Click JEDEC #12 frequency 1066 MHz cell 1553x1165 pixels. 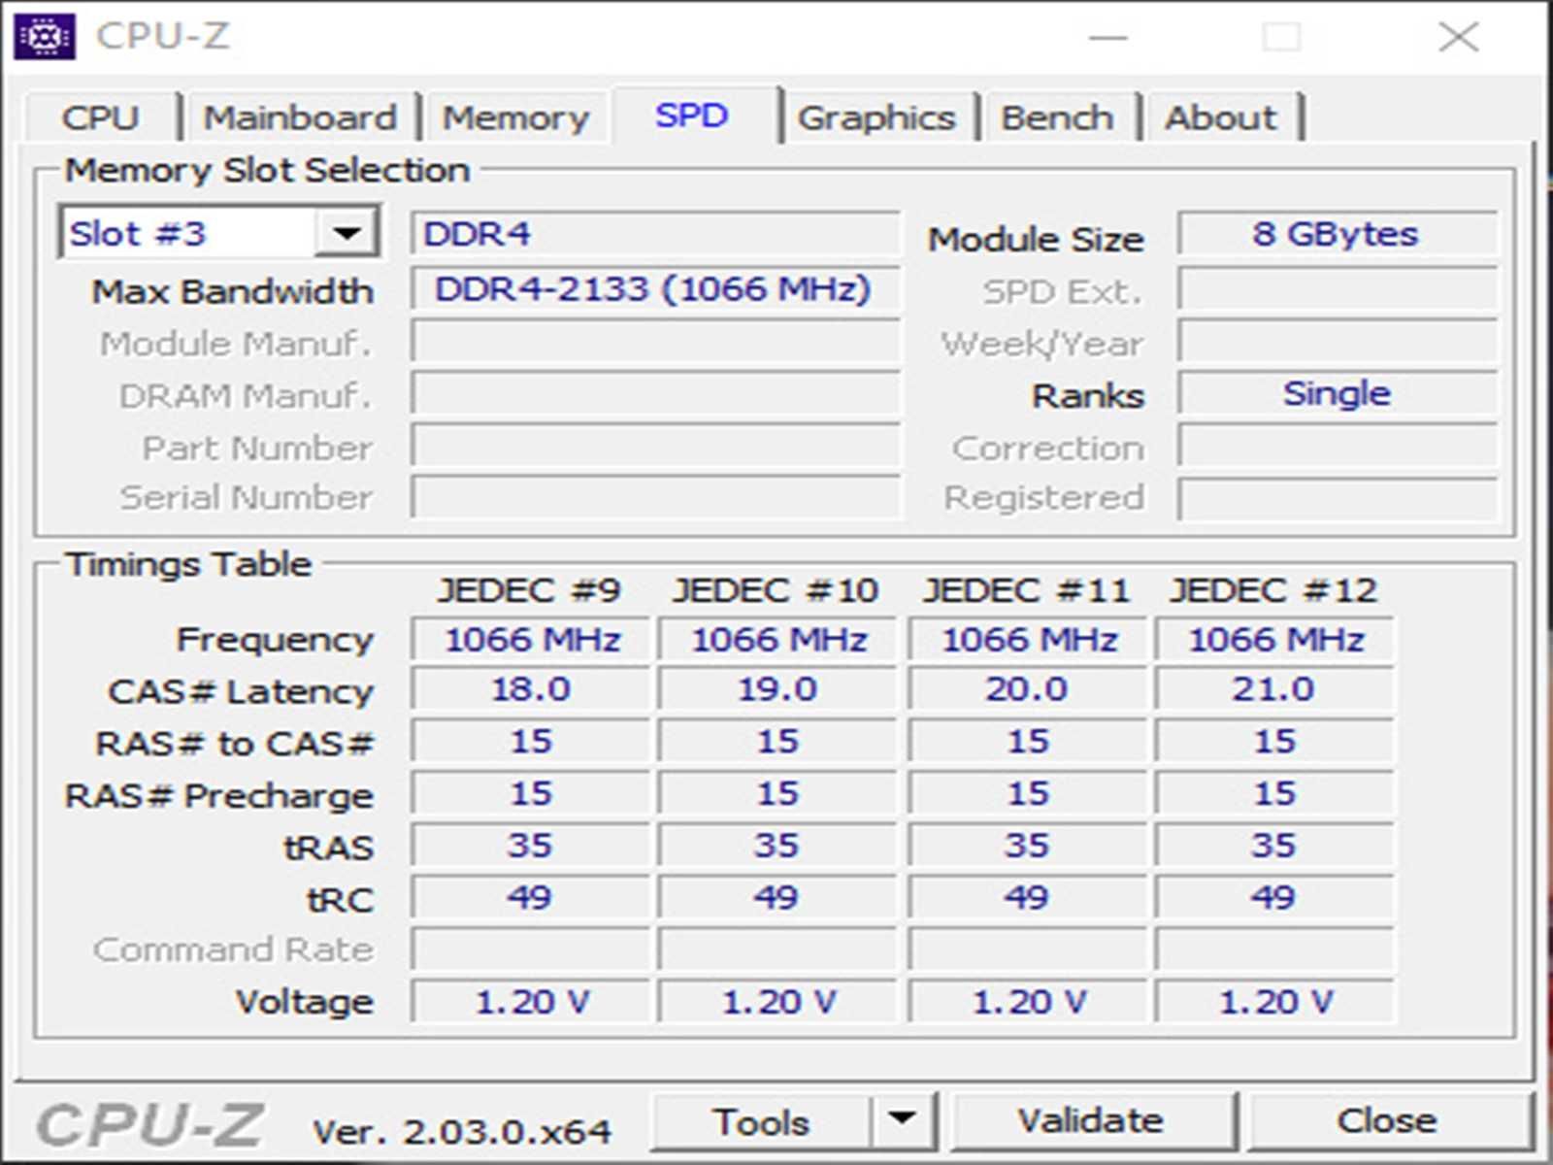coord(1274,639)
